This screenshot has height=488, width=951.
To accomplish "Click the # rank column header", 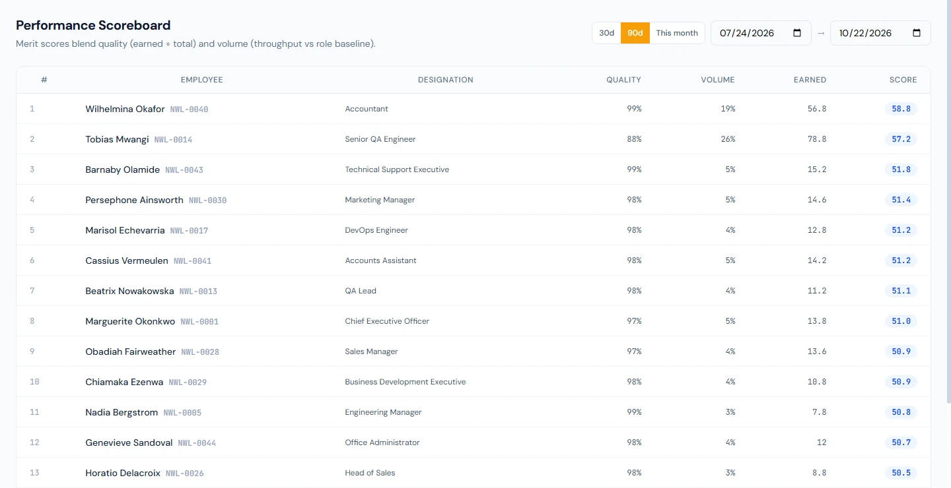I will (44, 80).
